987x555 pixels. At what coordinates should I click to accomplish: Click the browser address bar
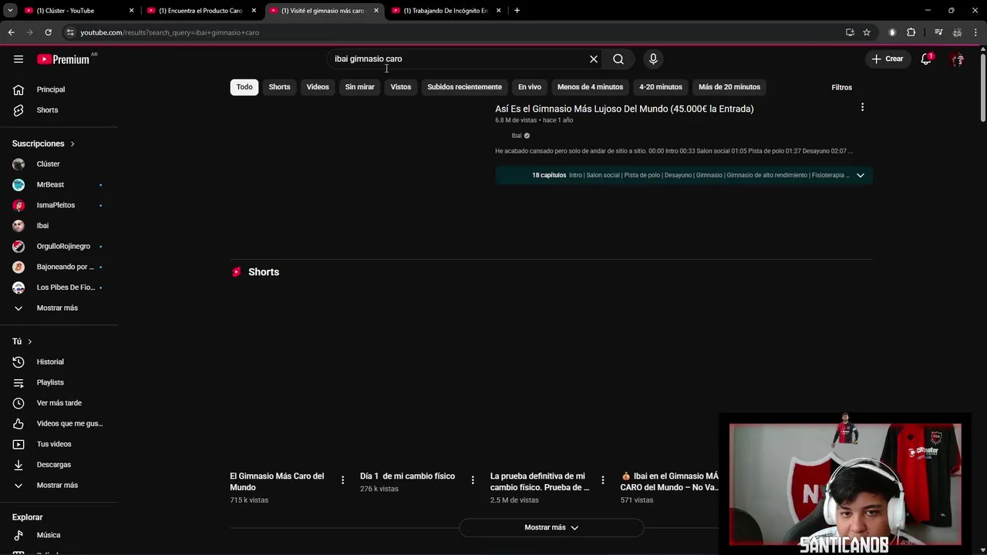pos(455,32)
